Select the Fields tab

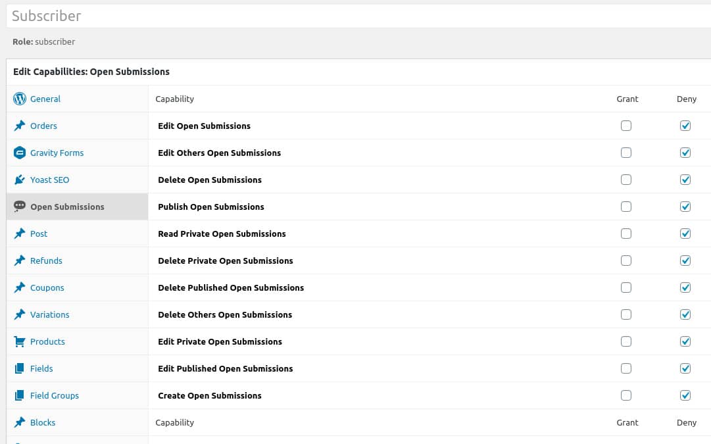pyautogui.click(x=77, y=369)
